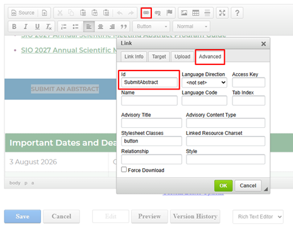Open Version History

click(195, 216)
